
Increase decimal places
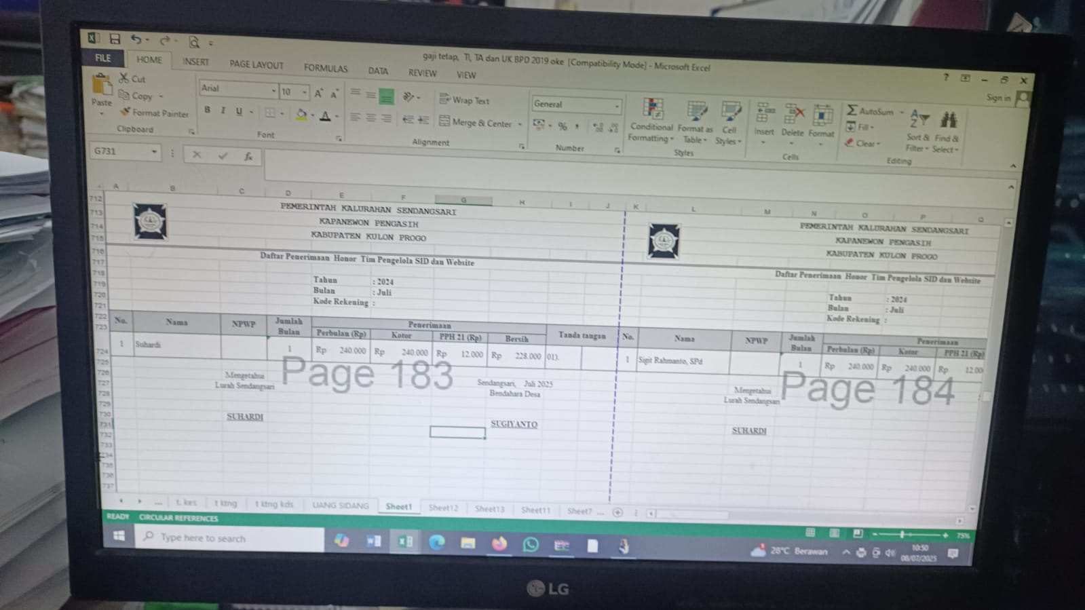[x=597, y=128]
